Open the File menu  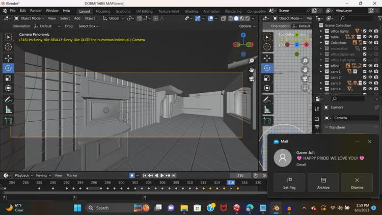click(x=13, y=11)
